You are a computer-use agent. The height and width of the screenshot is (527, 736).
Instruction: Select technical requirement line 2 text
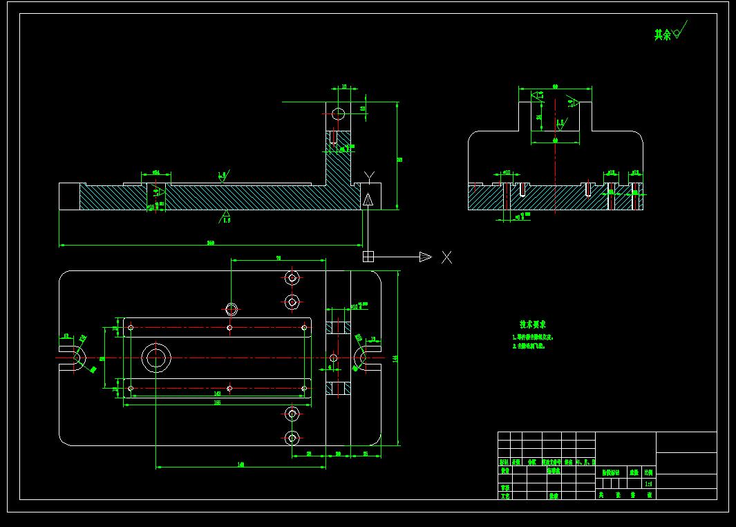[529, 346]
